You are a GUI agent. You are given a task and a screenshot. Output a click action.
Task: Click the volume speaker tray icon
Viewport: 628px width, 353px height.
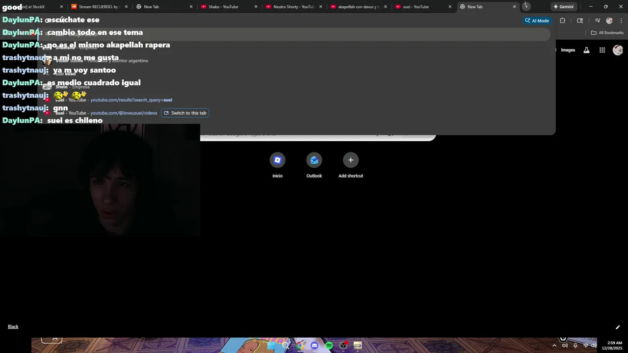click(x=565, y=346)
